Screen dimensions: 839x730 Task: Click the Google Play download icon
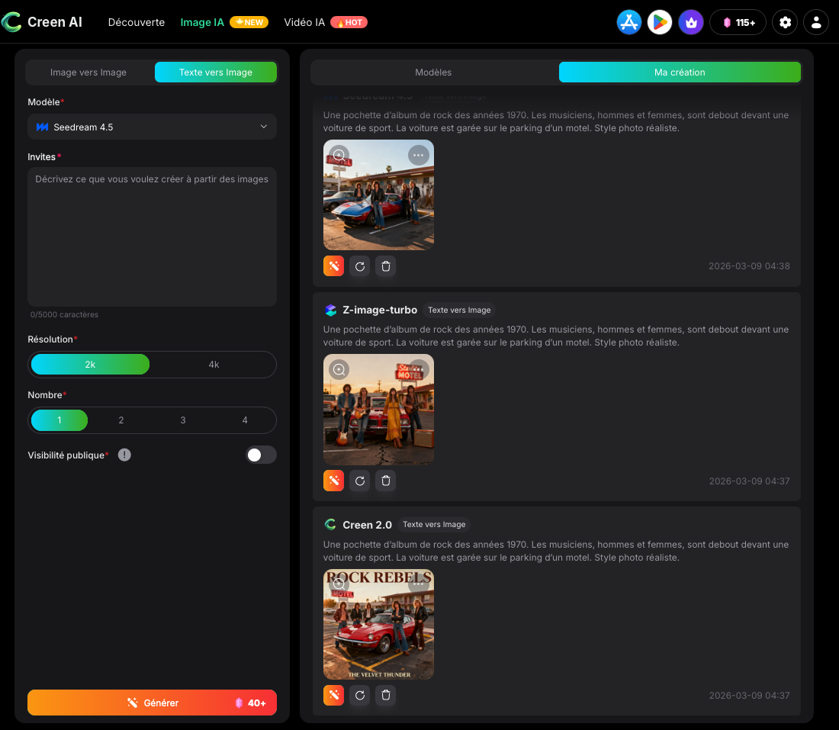[660, 22]
